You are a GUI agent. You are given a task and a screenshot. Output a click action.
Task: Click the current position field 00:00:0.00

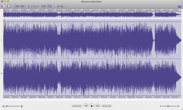(x=77, y=106)
